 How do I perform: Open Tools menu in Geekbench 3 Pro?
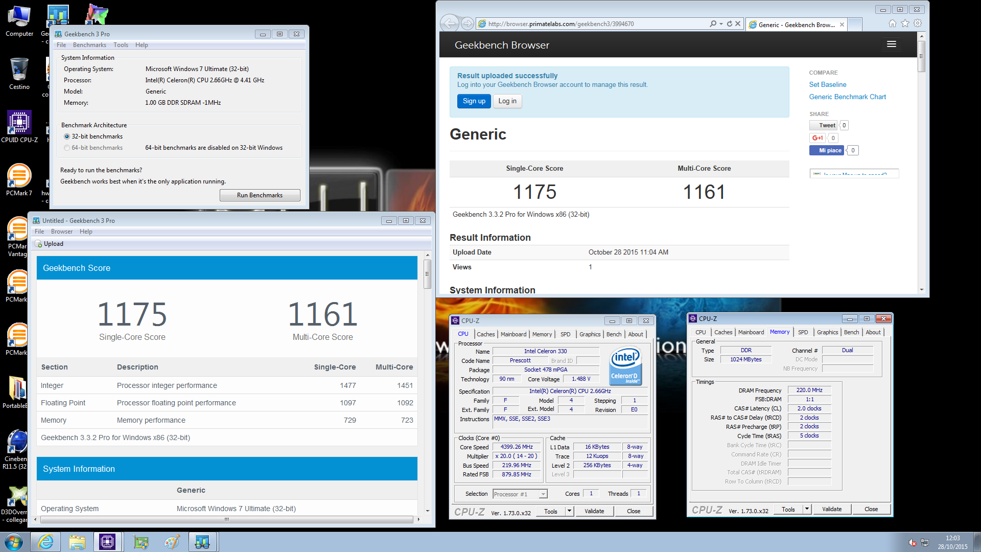(x=121, y=45)
